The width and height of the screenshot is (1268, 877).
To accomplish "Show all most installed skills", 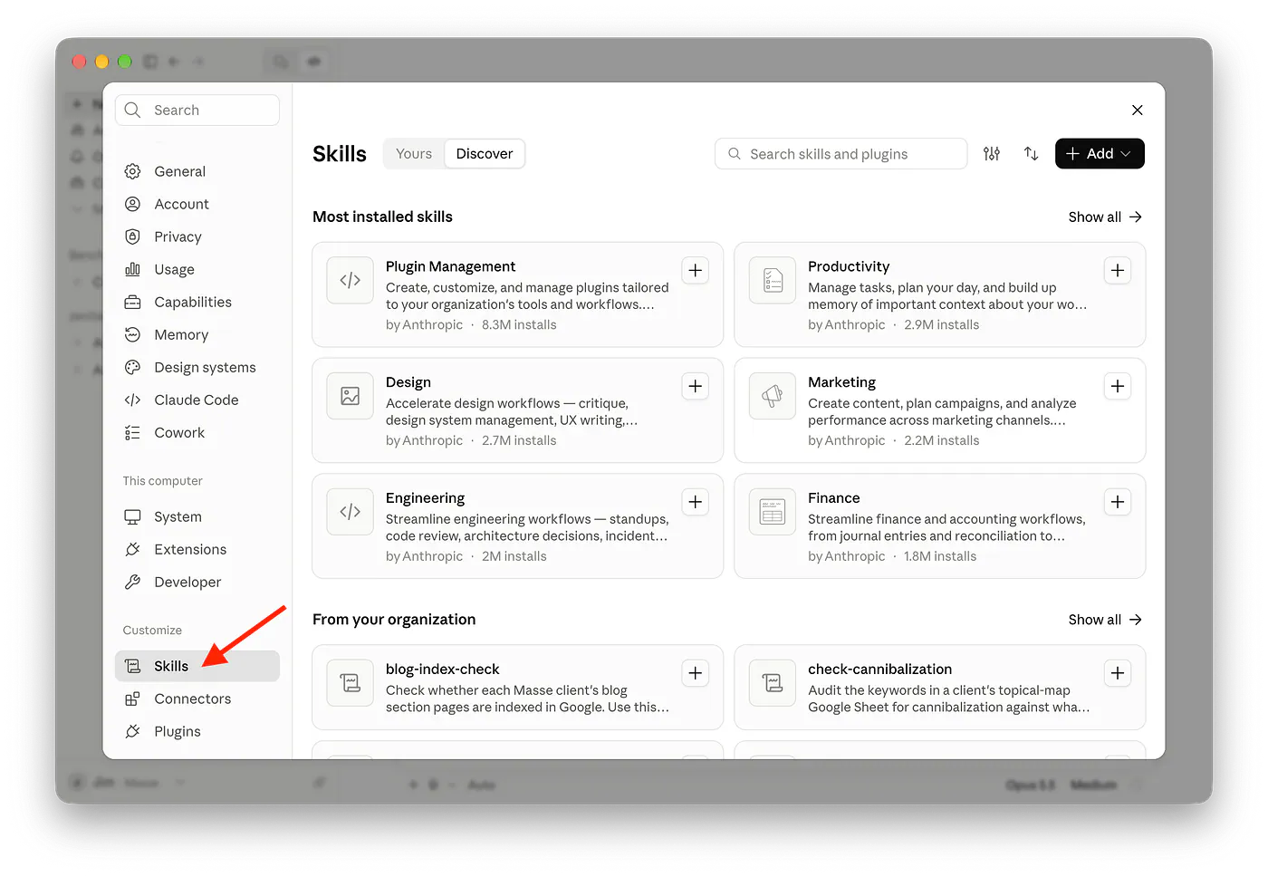I will [1105, 217].
